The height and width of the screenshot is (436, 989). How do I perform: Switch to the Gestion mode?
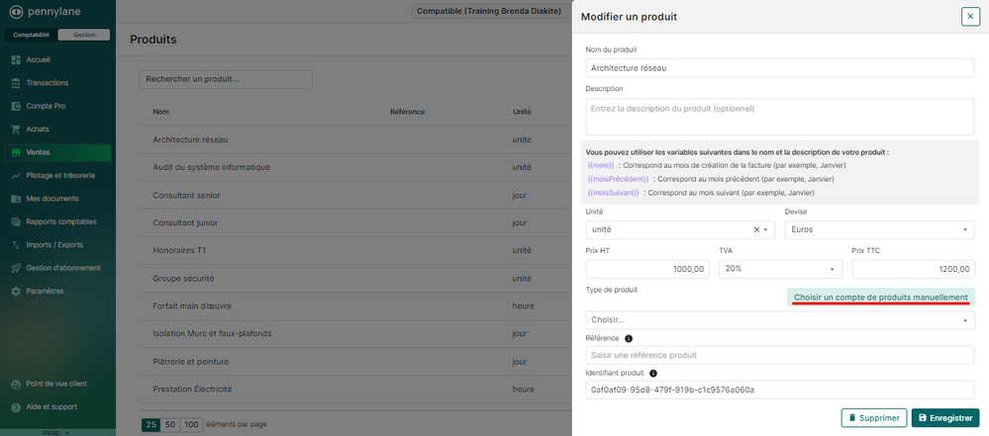coord(84,35)
